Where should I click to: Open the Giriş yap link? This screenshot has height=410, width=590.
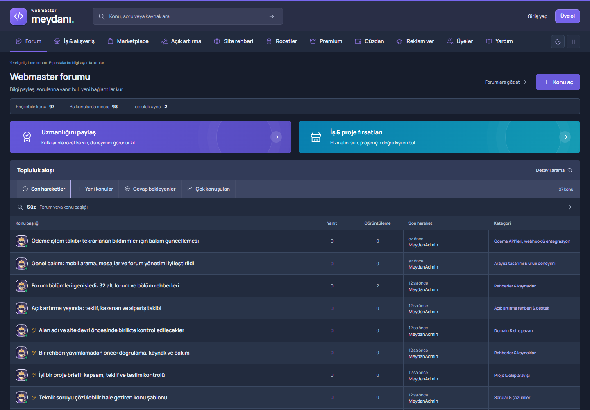(537, 16)
